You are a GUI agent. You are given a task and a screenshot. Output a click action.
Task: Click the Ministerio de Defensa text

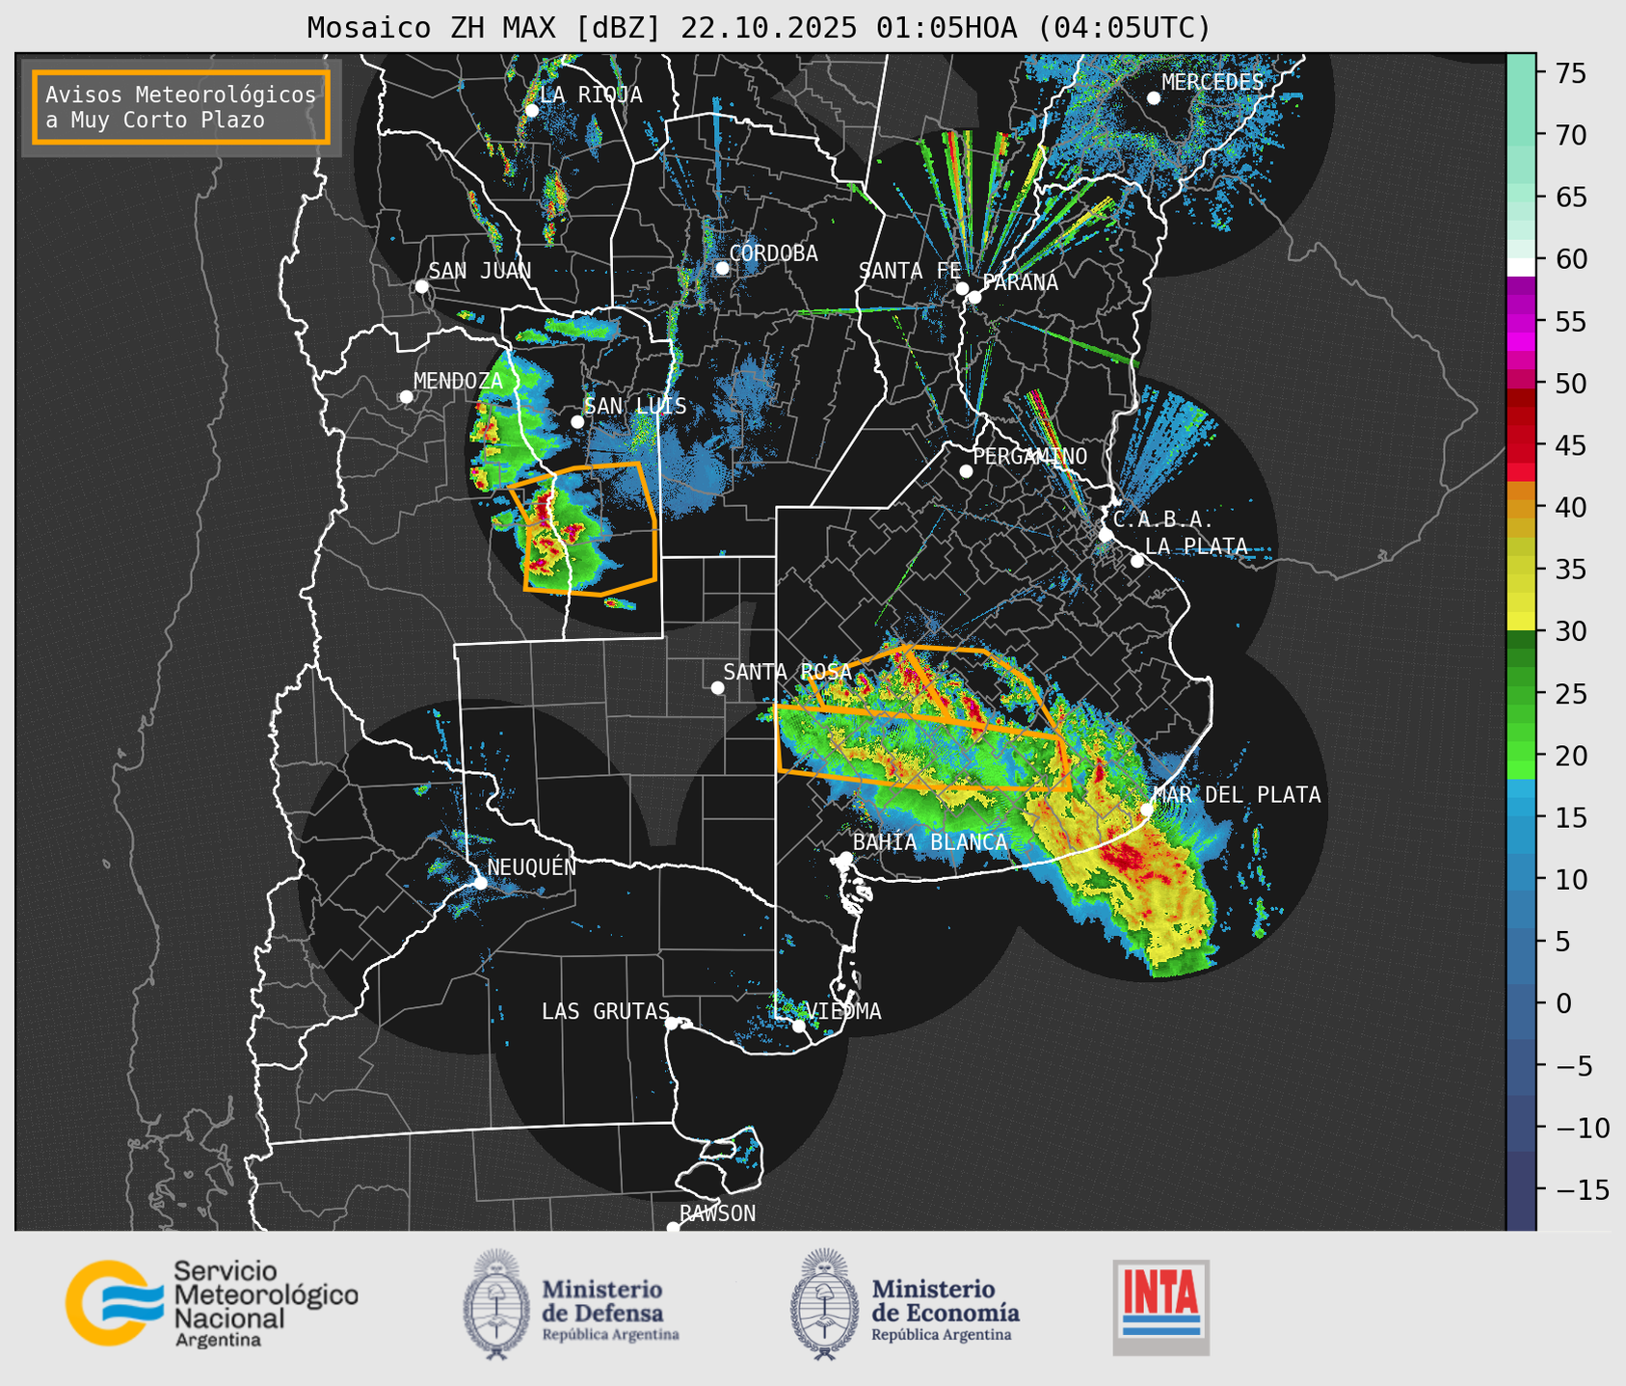(611, 1309)
